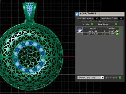Click the green arrow next to Update
The height and width of the screenshot is (94, 126).
click(92, 24)
